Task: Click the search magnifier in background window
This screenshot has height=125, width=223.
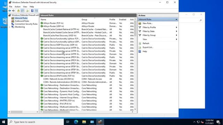Action: (201, 20)
